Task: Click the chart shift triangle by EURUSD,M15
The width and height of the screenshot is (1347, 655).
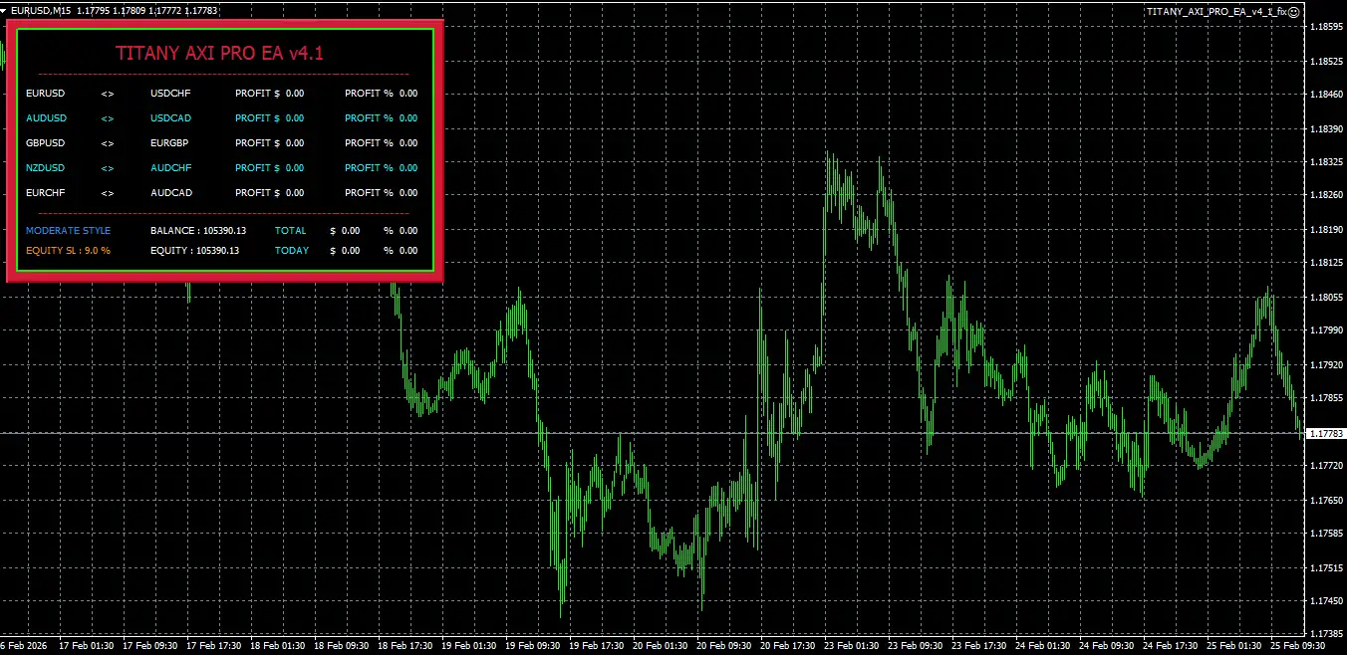Action: tap(5, 11)
